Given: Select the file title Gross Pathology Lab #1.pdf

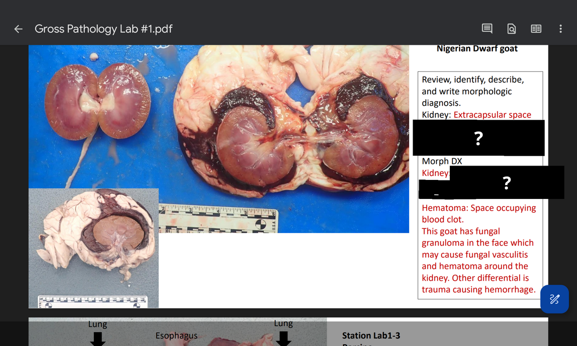Looking at the screenshot, I should point(103,29).
